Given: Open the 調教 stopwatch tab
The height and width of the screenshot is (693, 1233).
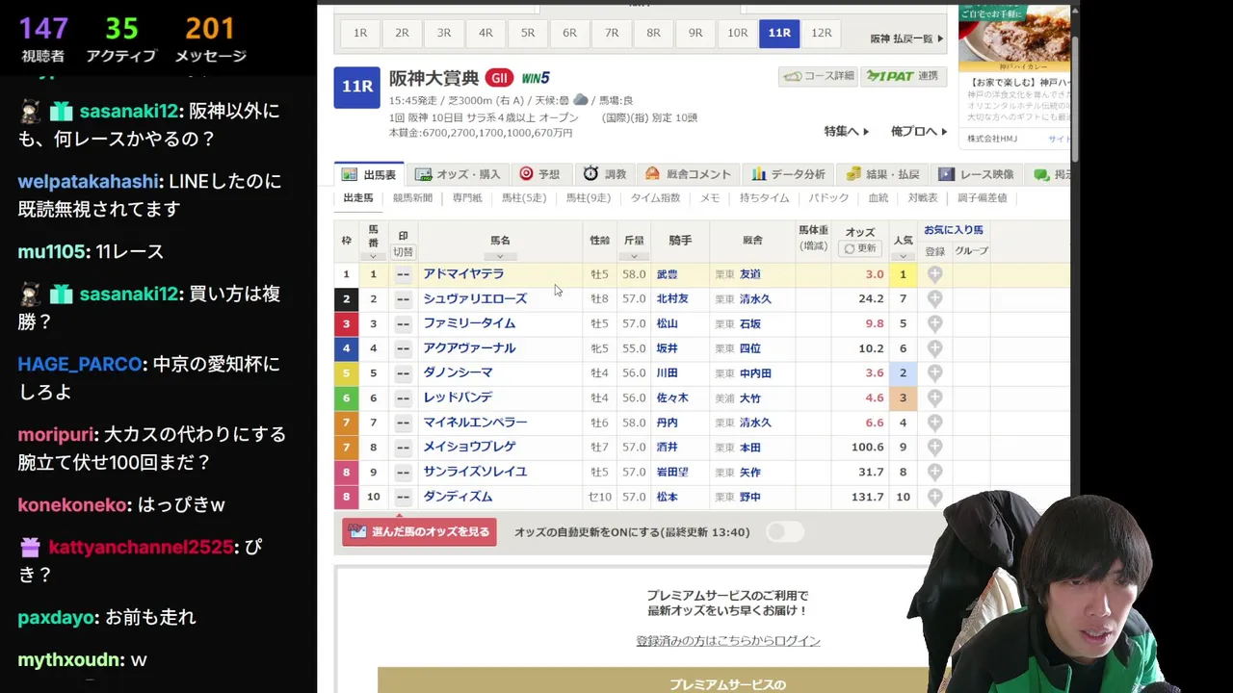Looking at the screenshot, I should (604, 174).
